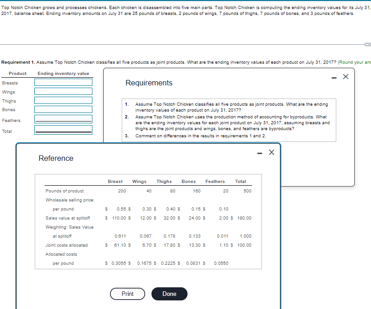371x309 pixels.
Task: Close the Requirements dialog
Action: point(346,77)
